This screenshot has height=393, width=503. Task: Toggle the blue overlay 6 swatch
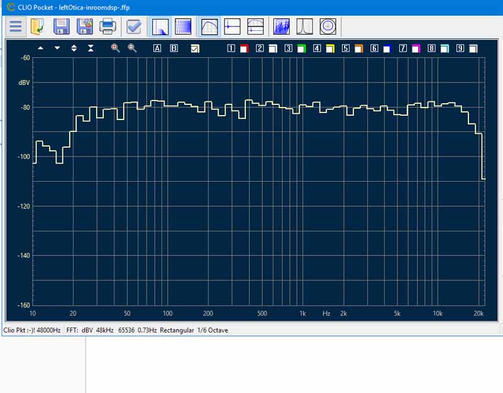point(387,48)
